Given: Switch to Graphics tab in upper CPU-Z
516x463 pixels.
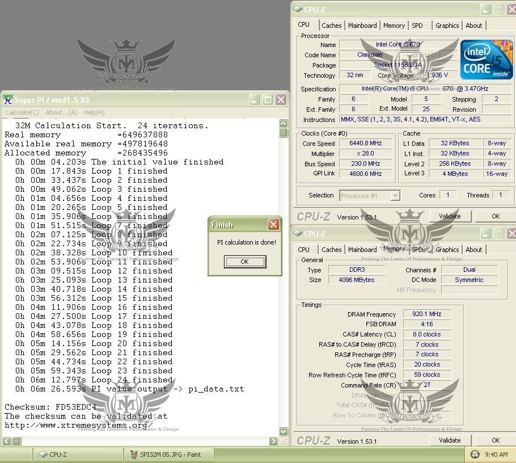Looking at the screenshot, I should point(447,26).
